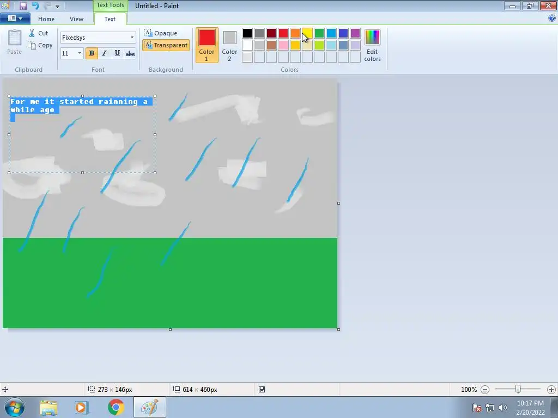Screen dimensions: 558x418
Task: Pick the rose pink color swatch
Action: [283, 45]
